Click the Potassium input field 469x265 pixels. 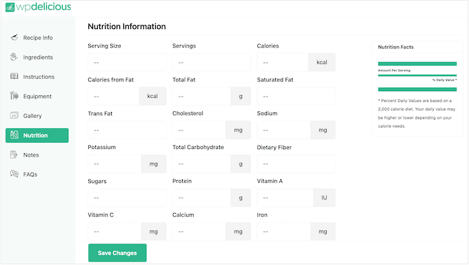coord(114,164)
